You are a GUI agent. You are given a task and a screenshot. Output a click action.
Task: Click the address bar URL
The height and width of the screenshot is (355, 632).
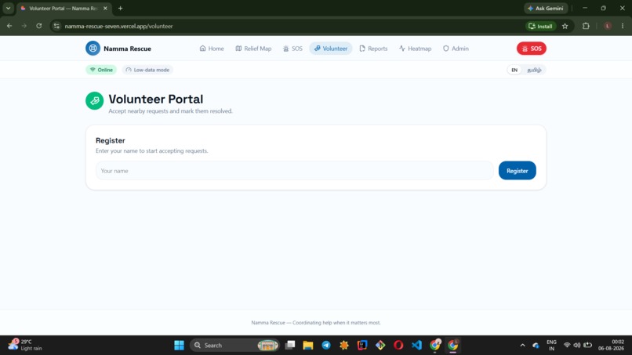point(118,26)
